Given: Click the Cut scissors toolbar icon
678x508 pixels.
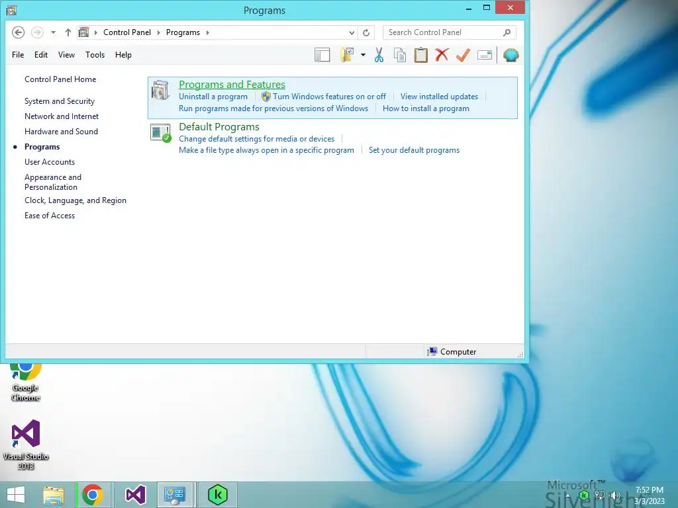Looking at the screenshot, I should 379,55.
